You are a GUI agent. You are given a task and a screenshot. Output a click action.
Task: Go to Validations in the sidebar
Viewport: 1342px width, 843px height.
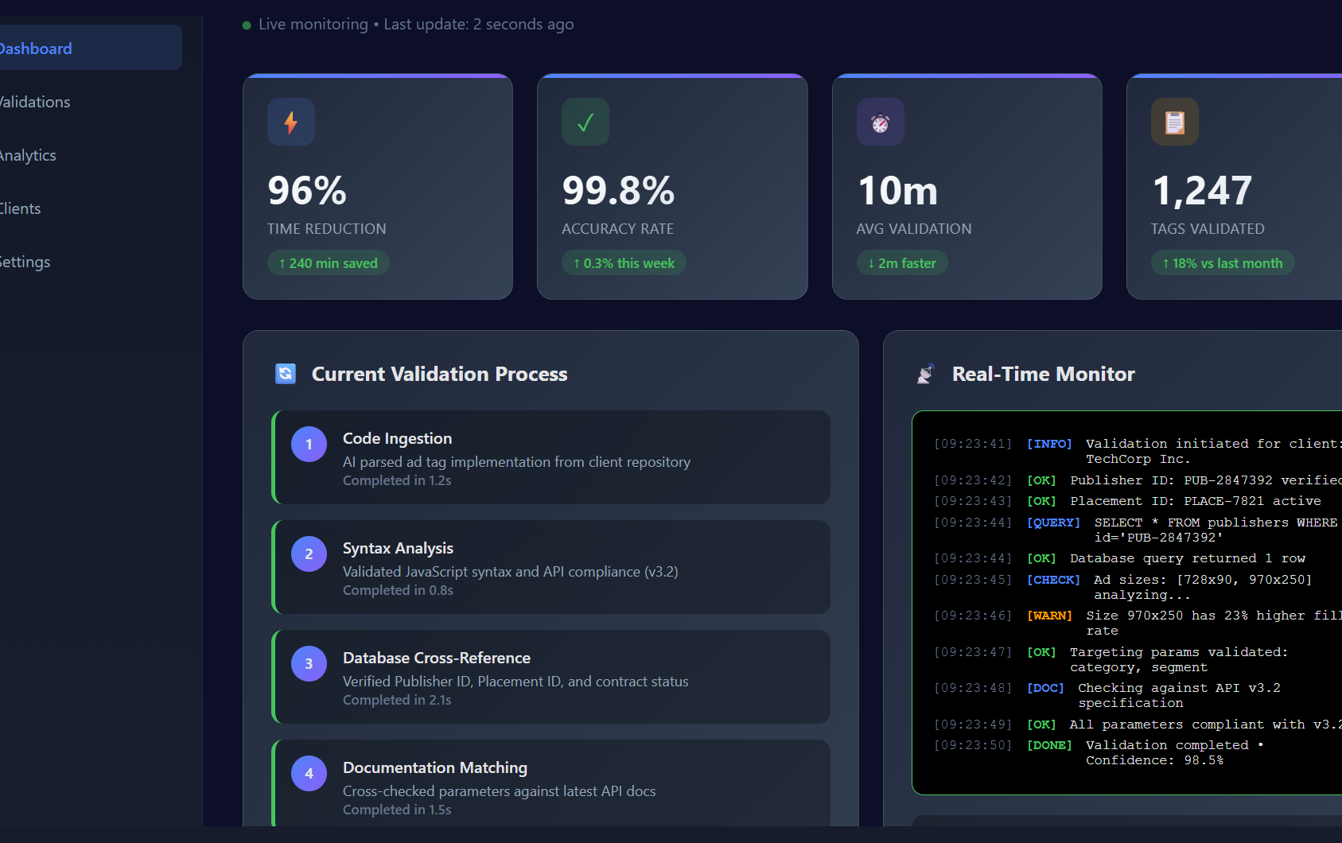pos(35,102)
